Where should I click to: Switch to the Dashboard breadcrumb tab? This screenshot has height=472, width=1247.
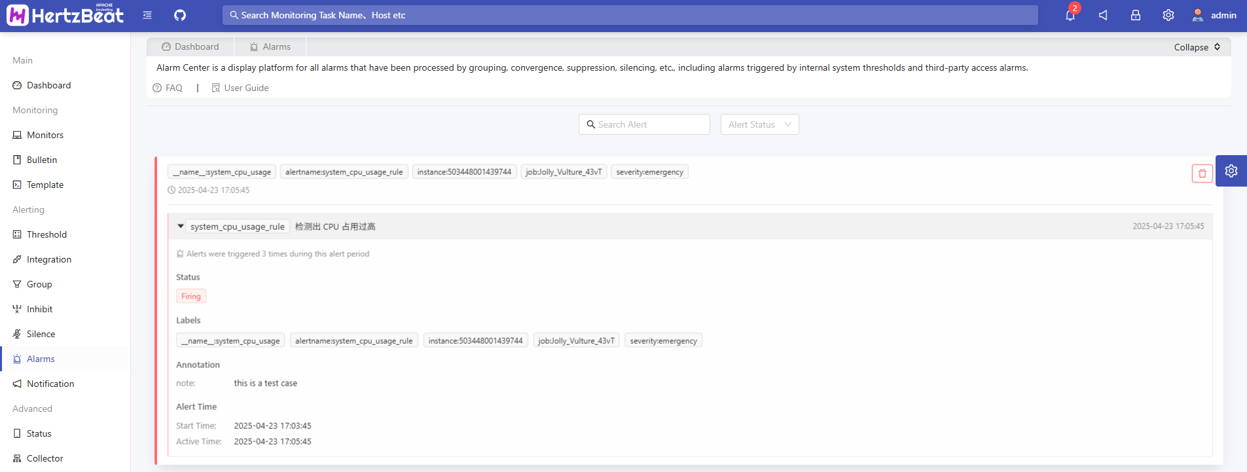point(190,46)
